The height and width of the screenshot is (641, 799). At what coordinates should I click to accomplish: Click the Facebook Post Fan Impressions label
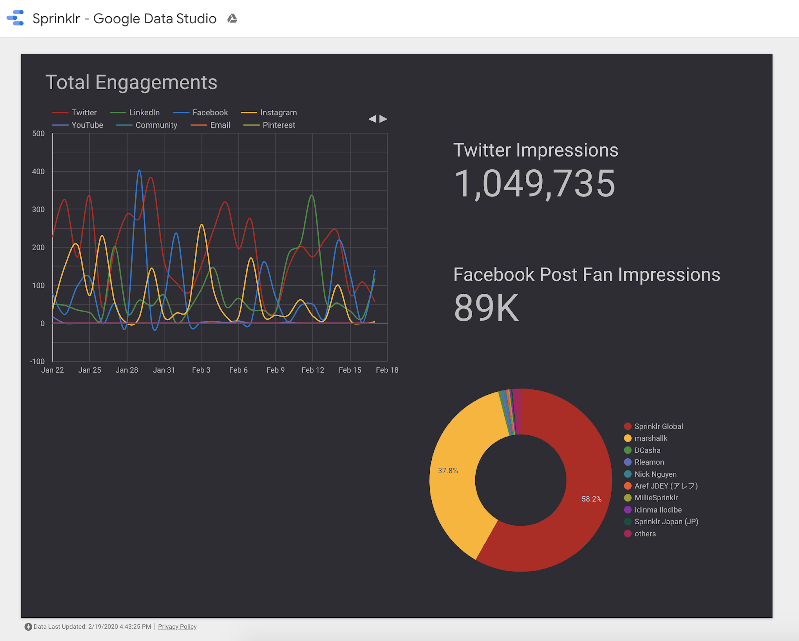[587, 275]
